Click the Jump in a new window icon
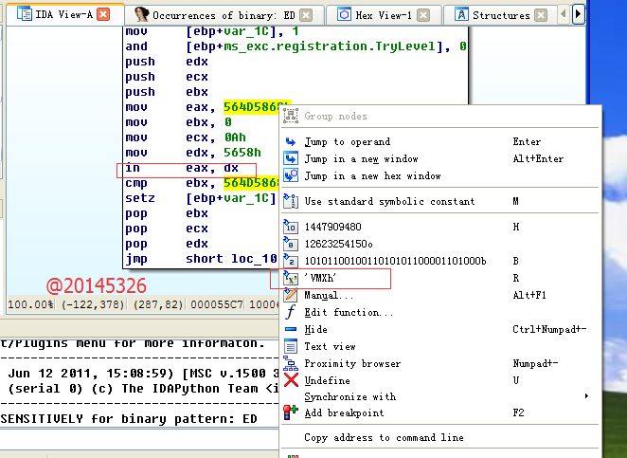Screen dimensions: 627x458 tap(291, 159)
